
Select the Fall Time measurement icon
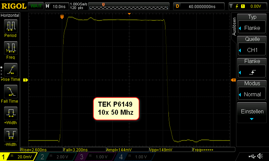pyautogui.click(x=11, y=92)
